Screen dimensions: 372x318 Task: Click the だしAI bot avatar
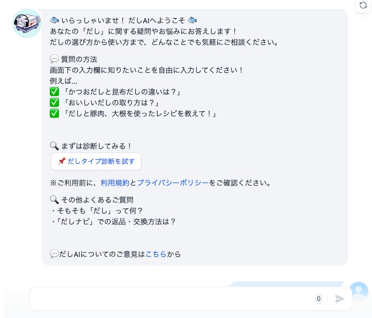[27, 23]
